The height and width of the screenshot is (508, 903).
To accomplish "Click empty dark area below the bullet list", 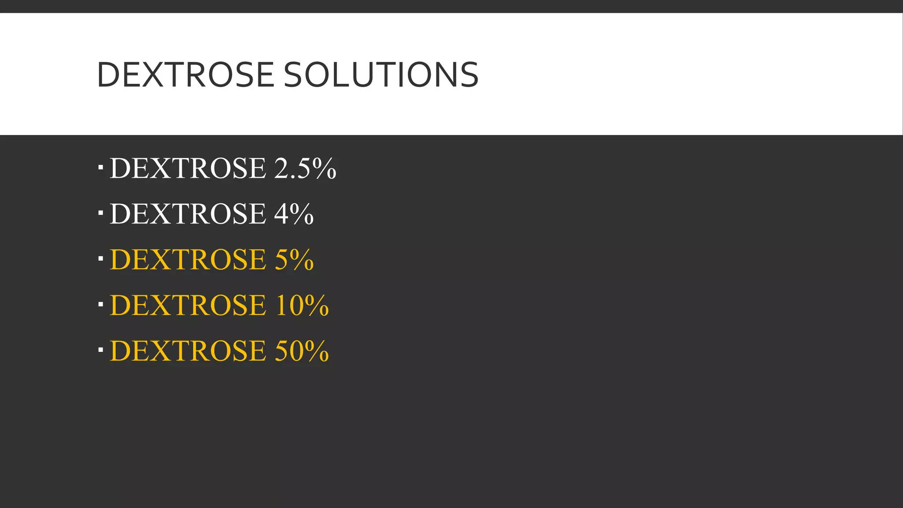I will 451,437.
